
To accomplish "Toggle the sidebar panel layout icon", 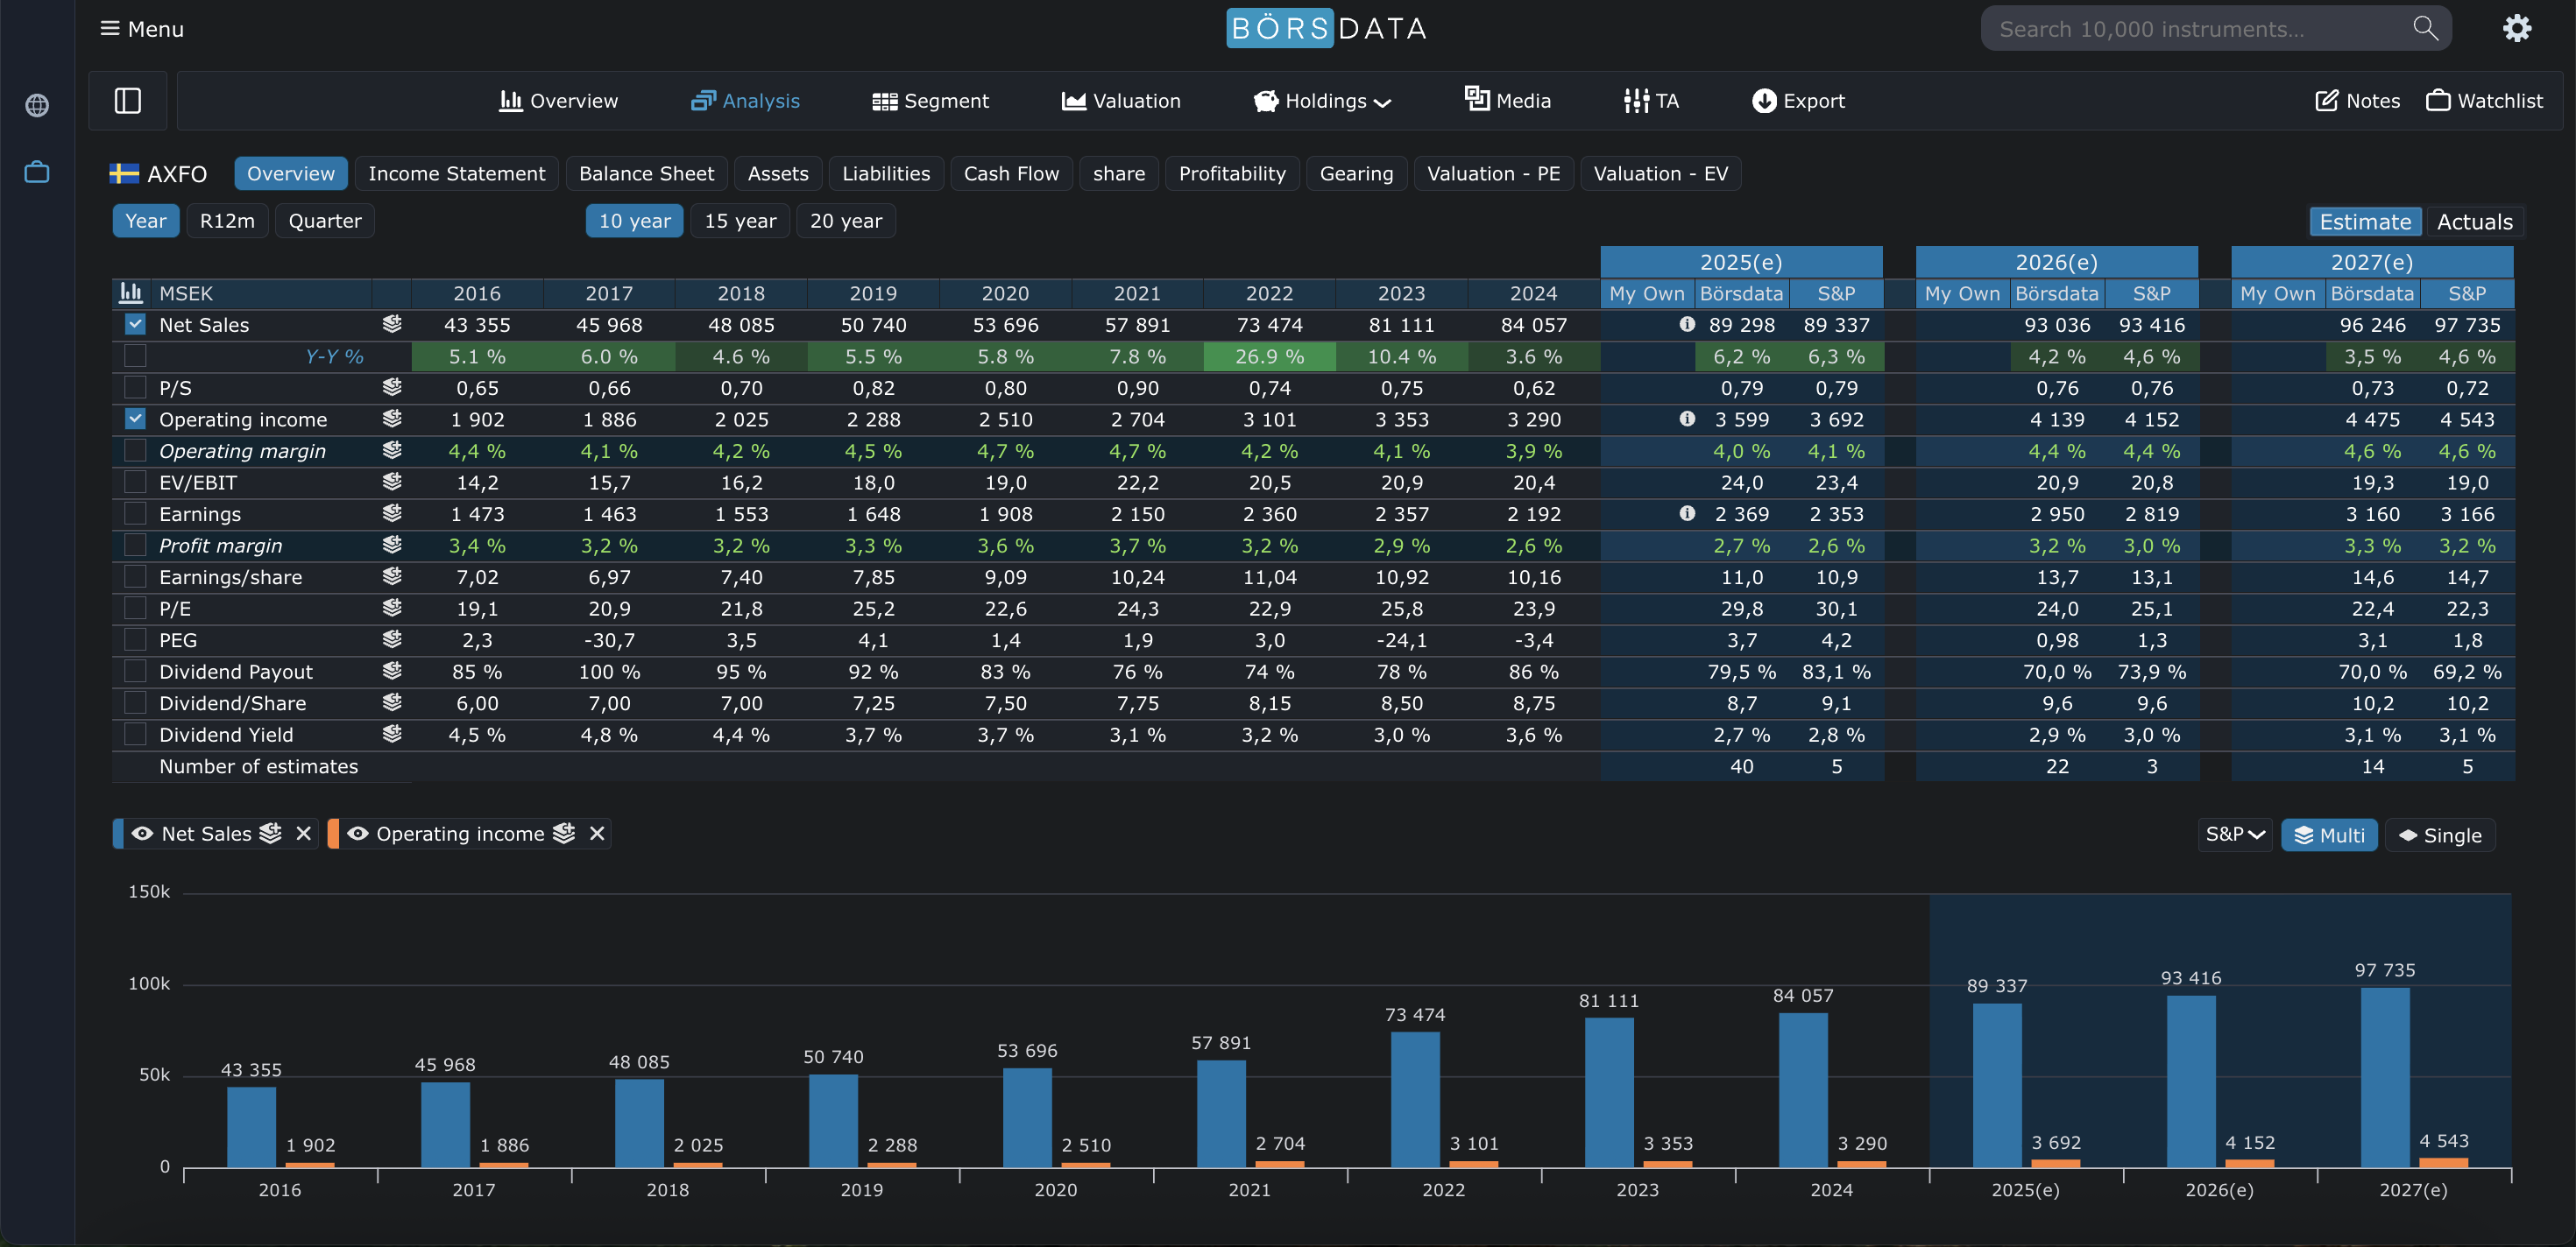I will click(x=128, y=101).
